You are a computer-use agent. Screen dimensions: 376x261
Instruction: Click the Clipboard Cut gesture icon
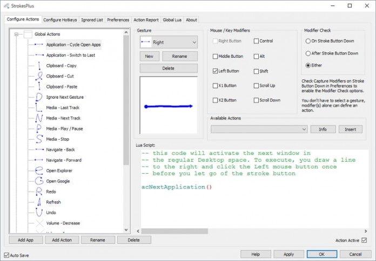(x=39, y=76)
